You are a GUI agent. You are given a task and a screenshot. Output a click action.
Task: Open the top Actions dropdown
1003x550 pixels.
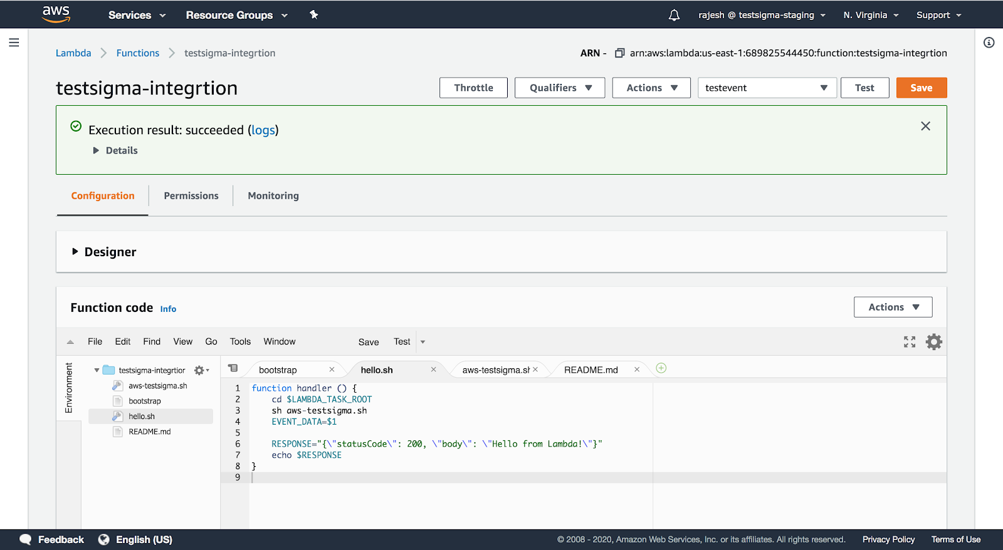pyautogui.click(x=651, y=88)
